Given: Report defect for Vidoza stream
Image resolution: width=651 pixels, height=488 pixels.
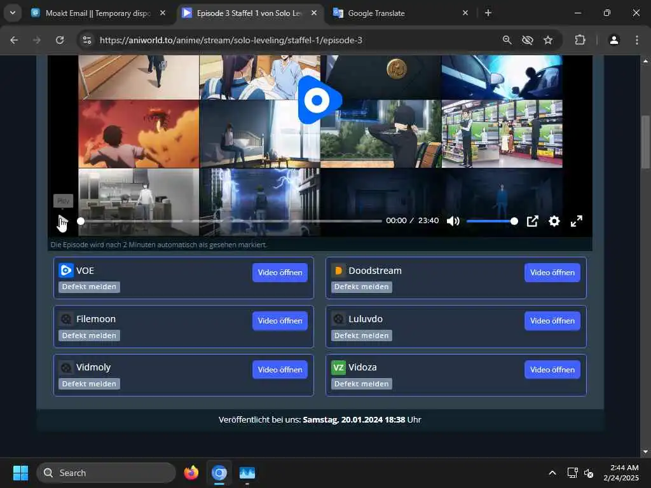Looking at the screenshot, I should (x=362, y=384).
